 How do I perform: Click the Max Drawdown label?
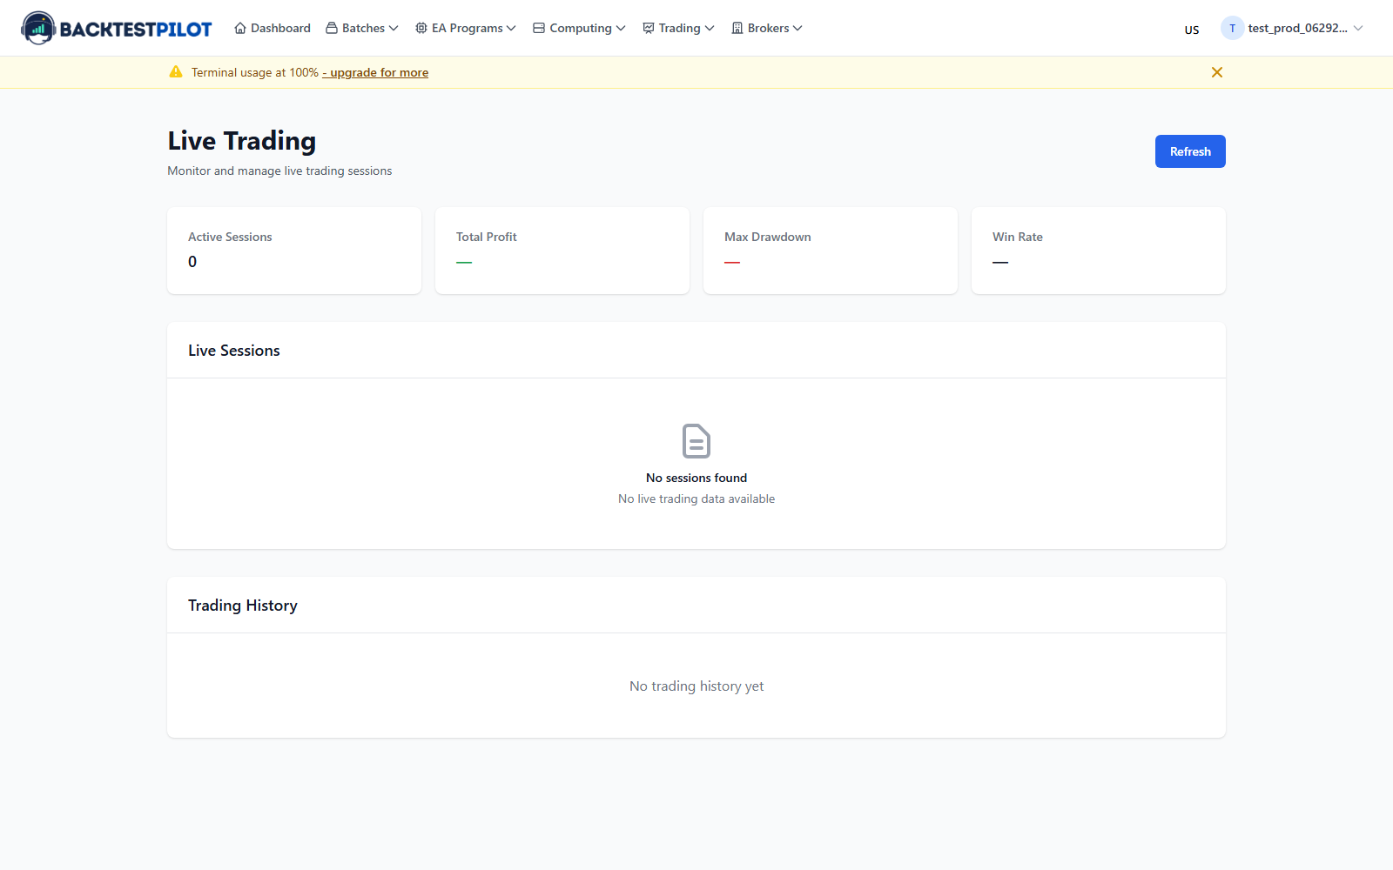(768, 237)
